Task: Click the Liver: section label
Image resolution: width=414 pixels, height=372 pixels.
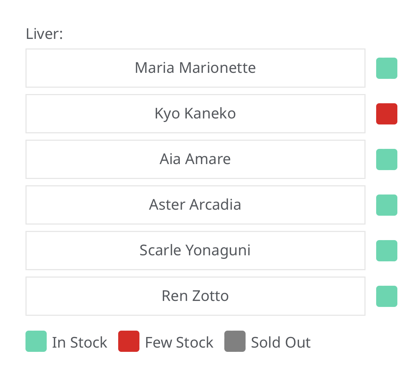Action: pos(44,34)
